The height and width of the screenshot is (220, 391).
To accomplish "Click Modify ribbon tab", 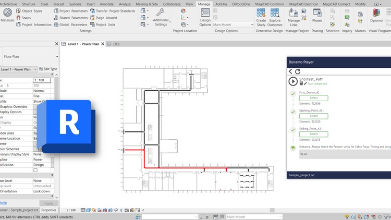I will tap(360, 4).
